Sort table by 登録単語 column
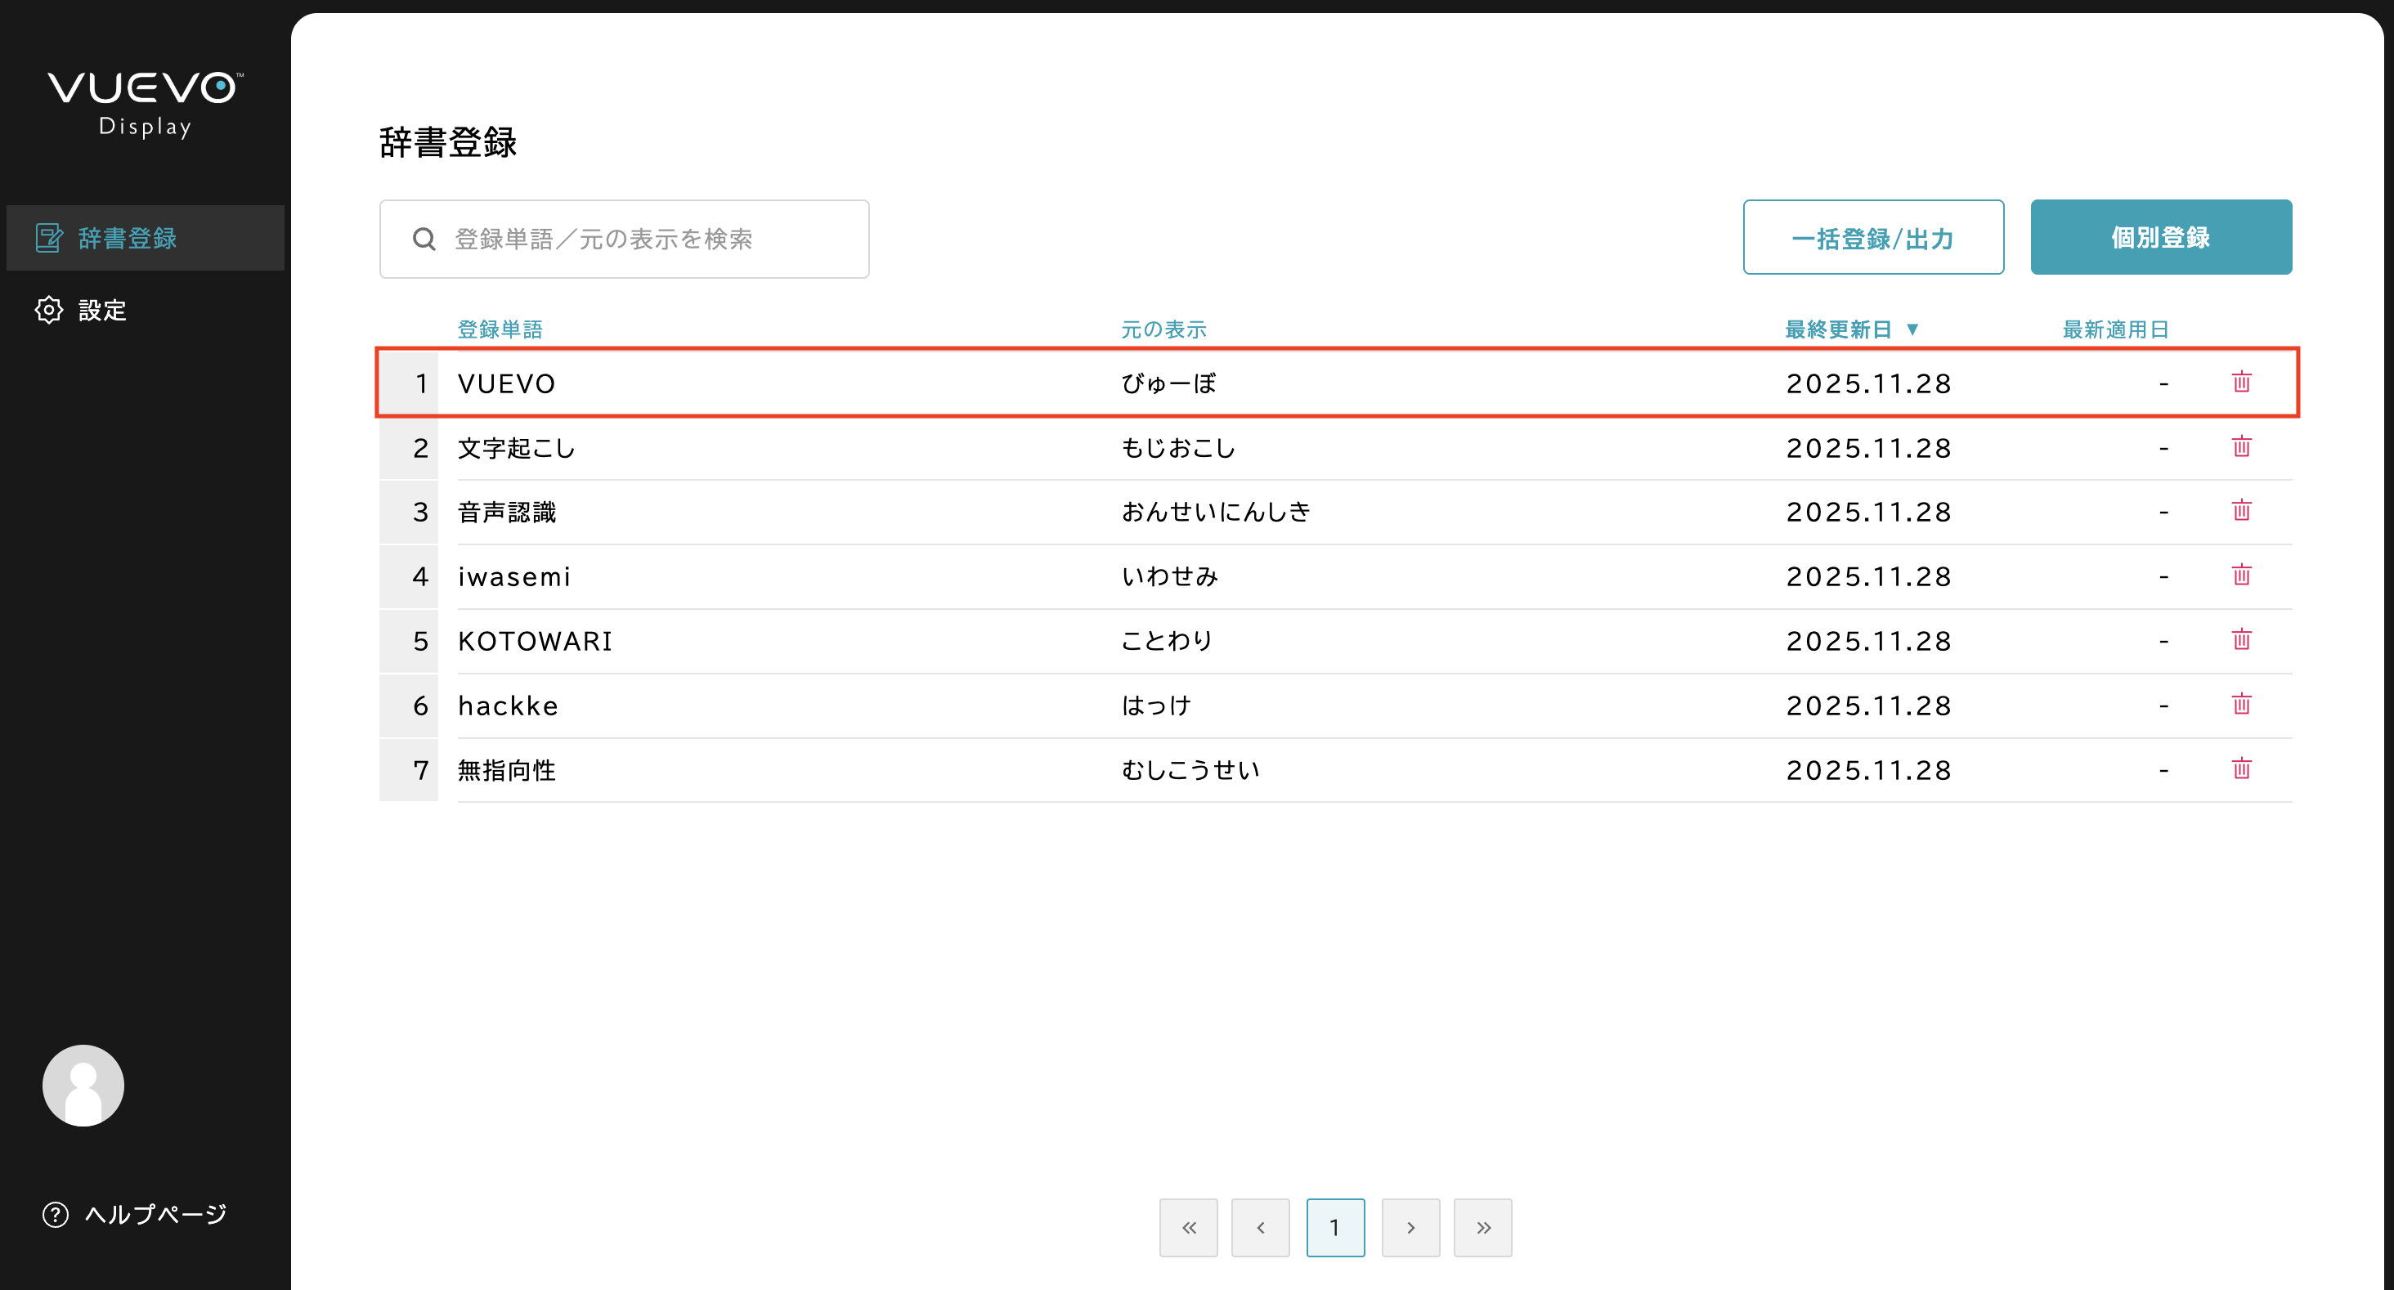 [499, 329]
